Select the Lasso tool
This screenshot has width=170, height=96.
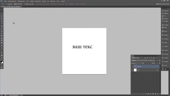coord(2,16)
